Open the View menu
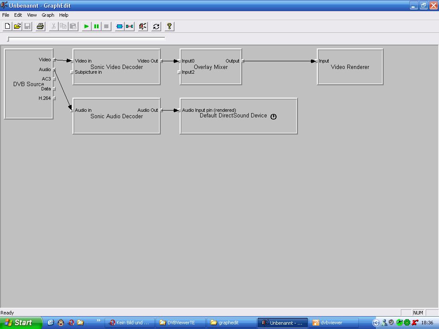The width and height of the screenshot is (439, 329). pyautogui.click(x=32, y=15)
